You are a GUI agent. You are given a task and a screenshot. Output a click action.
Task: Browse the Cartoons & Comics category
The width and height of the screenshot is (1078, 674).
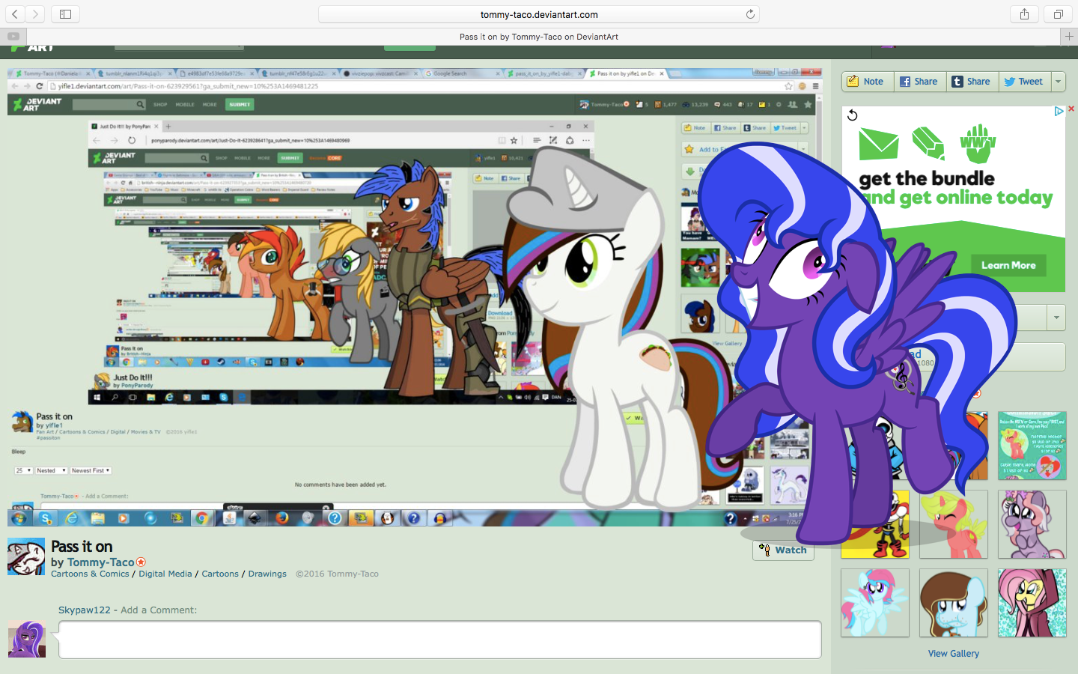[90, 574]
